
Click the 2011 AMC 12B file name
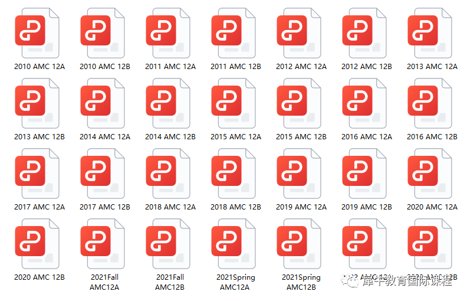pyautogui.click(x=235, y=67)
